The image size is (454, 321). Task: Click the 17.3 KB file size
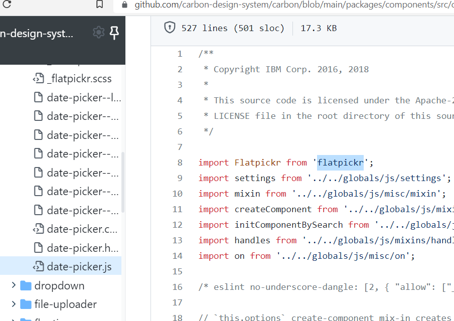click(x=319, y=28)
